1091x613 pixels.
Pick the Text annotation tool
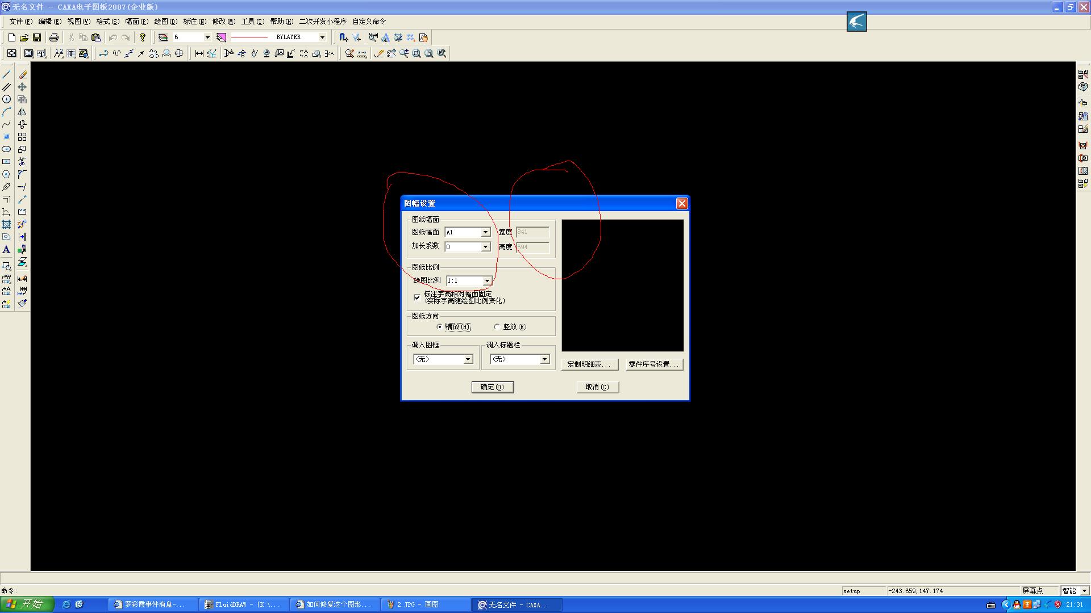tap(7, 250)
